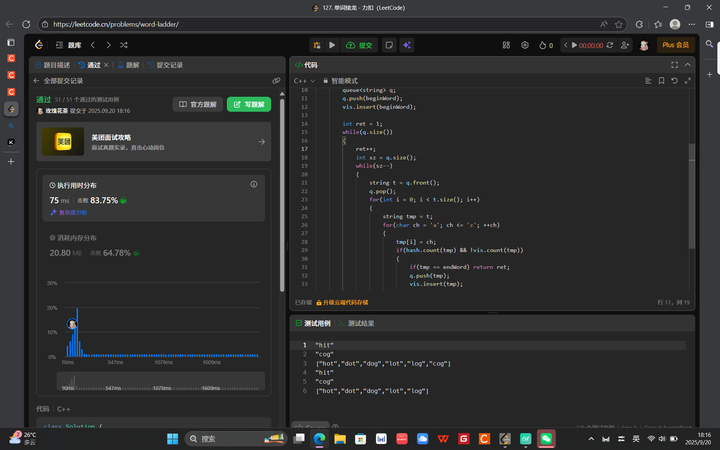Image resolution: width=720 pixels, height=450 pixels.
Task: Click the address bar URL
Action: [x=116, y=24]
